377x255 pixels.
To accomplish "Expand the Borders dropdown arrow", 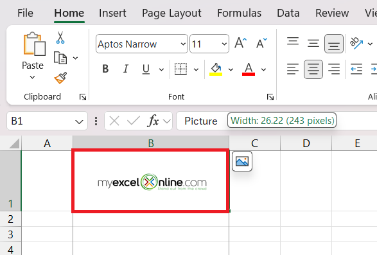I will tap(196, 70).
